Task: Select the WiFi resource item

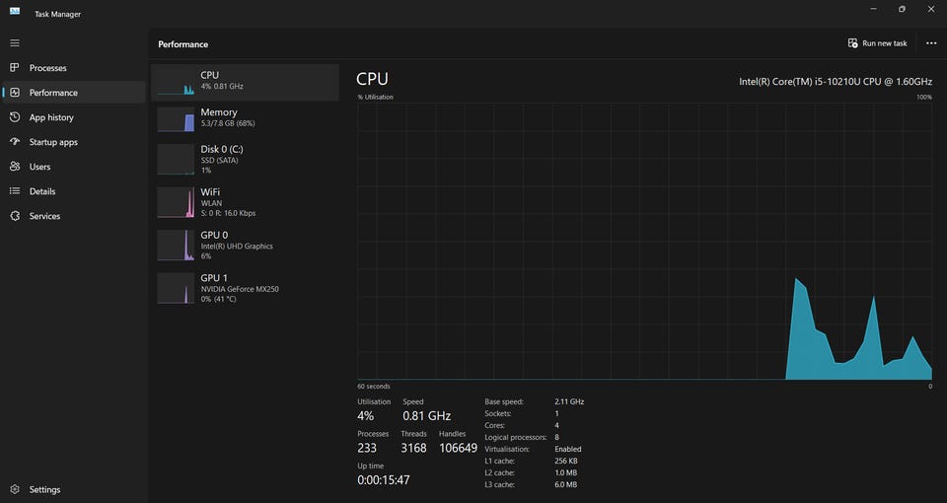Action: [244, 202]
